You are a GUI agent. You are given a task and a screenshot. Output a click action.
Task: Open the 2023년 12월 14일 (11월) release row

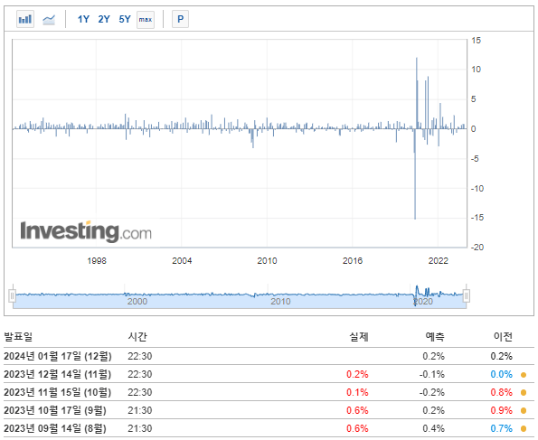(269, 375)
